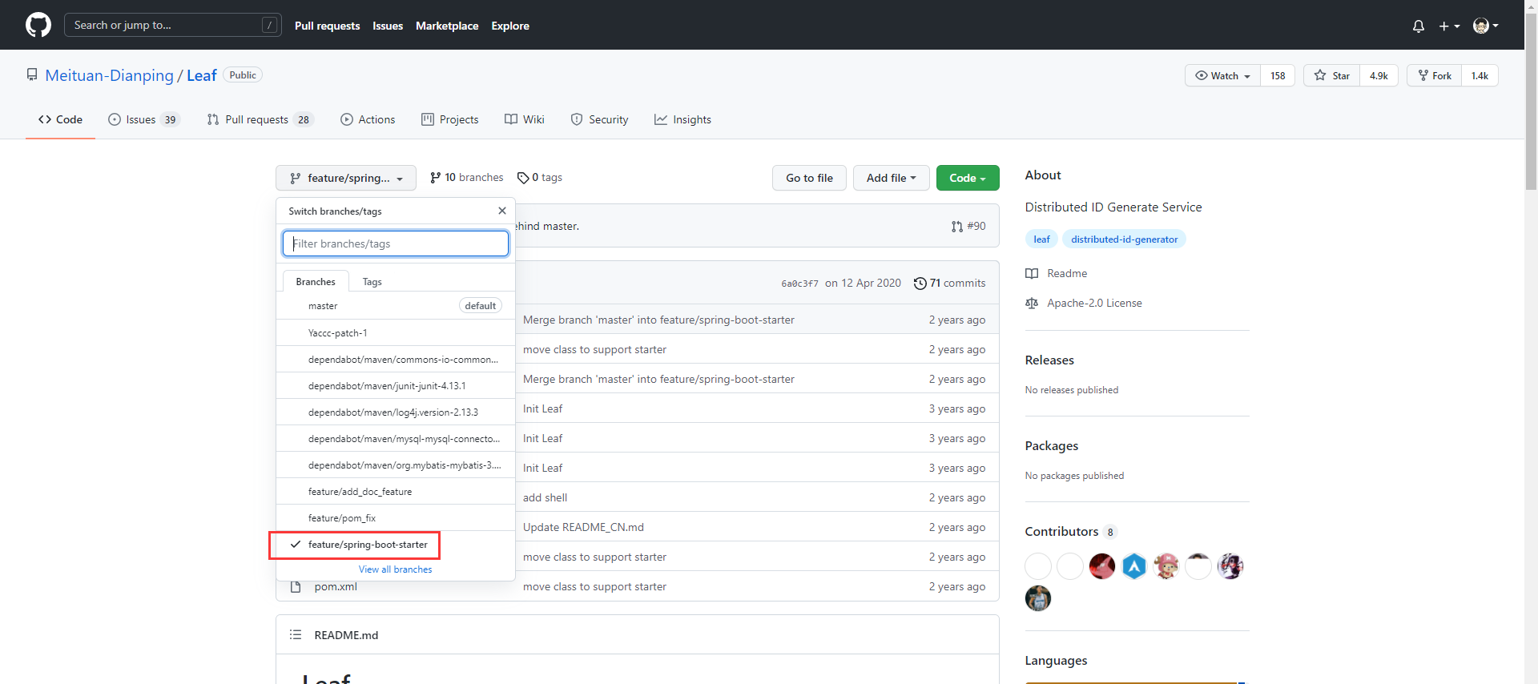The image size is (1538, 684).
Task: Open the plus create-new menu
Action: pos(1449,26)
